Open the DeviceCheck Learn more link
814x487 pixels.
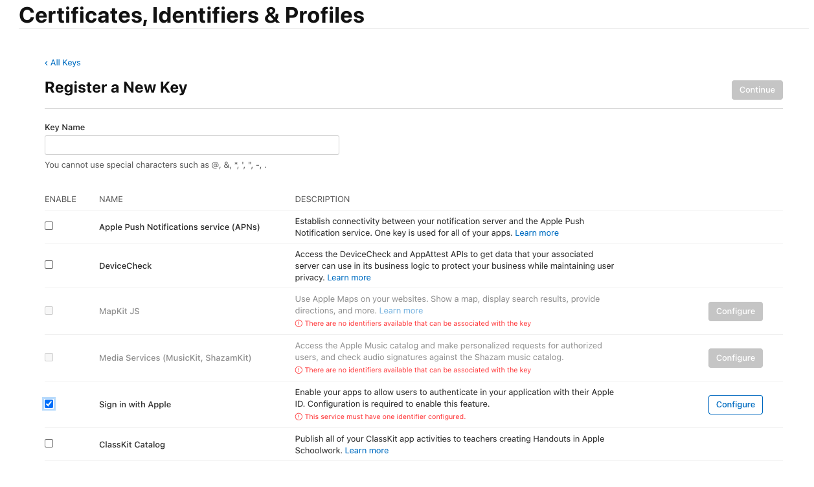point(348,277)
